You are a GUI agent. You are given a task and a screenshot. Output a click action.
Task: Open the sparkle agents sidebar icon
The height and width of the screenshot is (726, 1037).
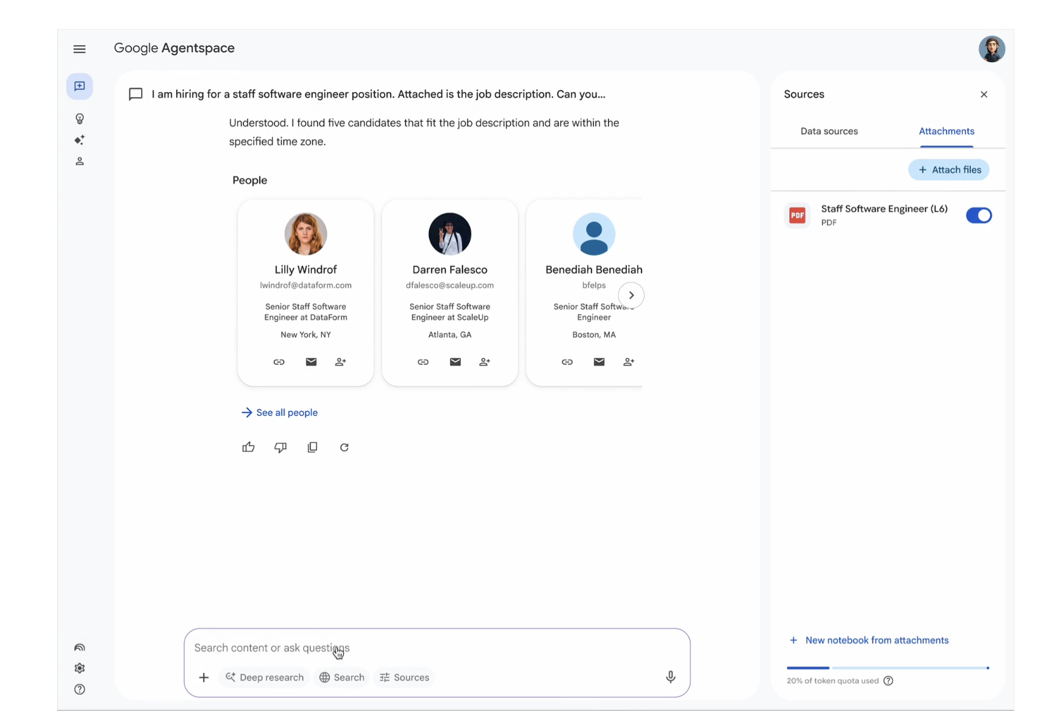coord(79,140)
